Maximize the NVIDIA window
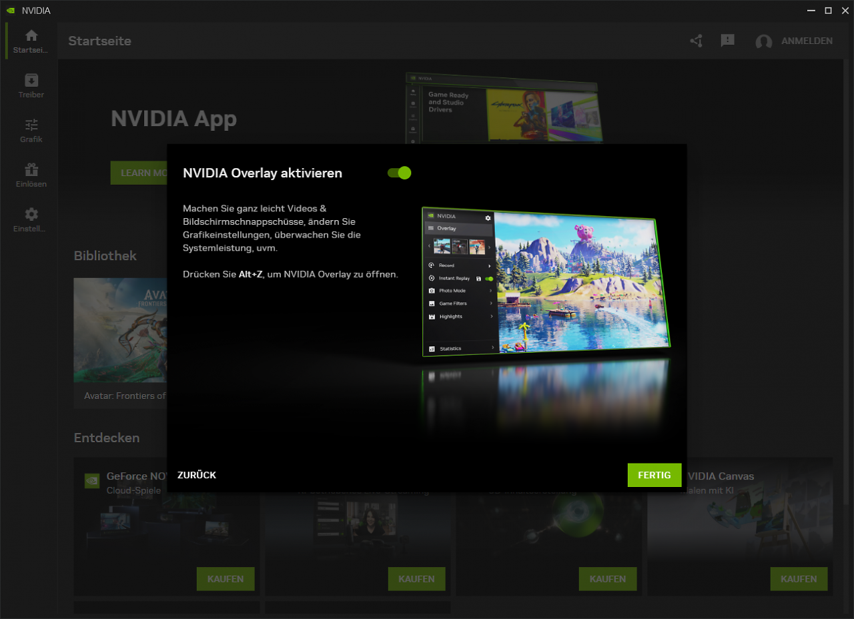The image size is (854, 619). coord(828,11)
